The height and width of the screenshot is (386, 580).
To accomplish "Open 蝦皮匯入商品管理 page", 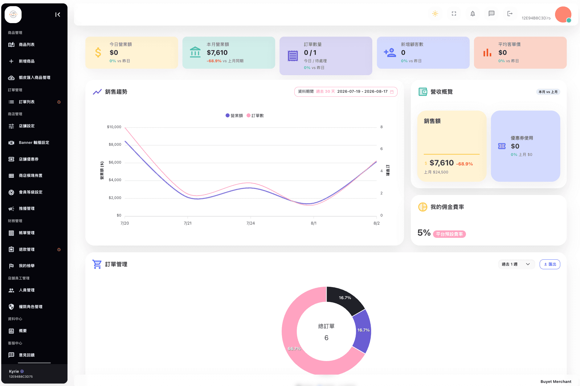I will pyautogui.click(x=34, y=78).
